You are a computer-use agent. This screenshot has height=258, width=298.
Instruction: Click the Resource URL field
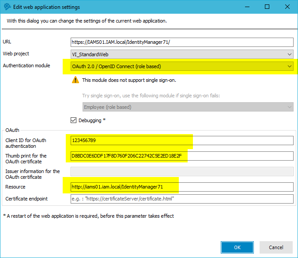[182, 187]
